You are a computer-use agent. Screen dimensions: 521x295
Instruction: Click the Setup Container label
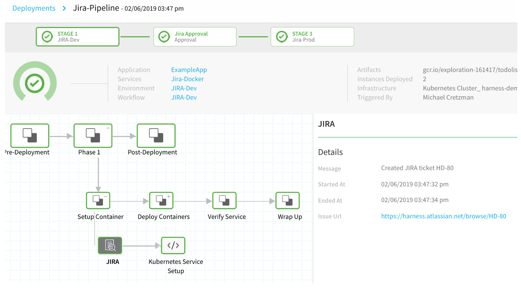[x=100, y=217]
